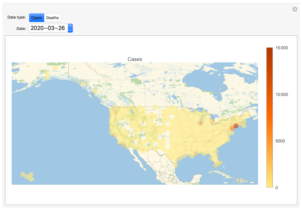The image size is (302, 210).
Task: Open the Date popup menu arrows
Action: coord(70,28)
